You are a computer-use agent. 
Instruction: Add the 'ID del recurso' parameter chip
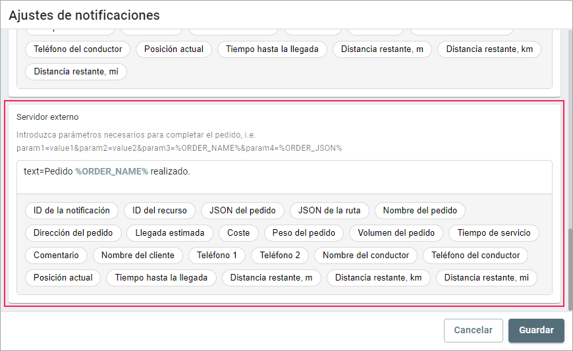(x=159, y=211)
